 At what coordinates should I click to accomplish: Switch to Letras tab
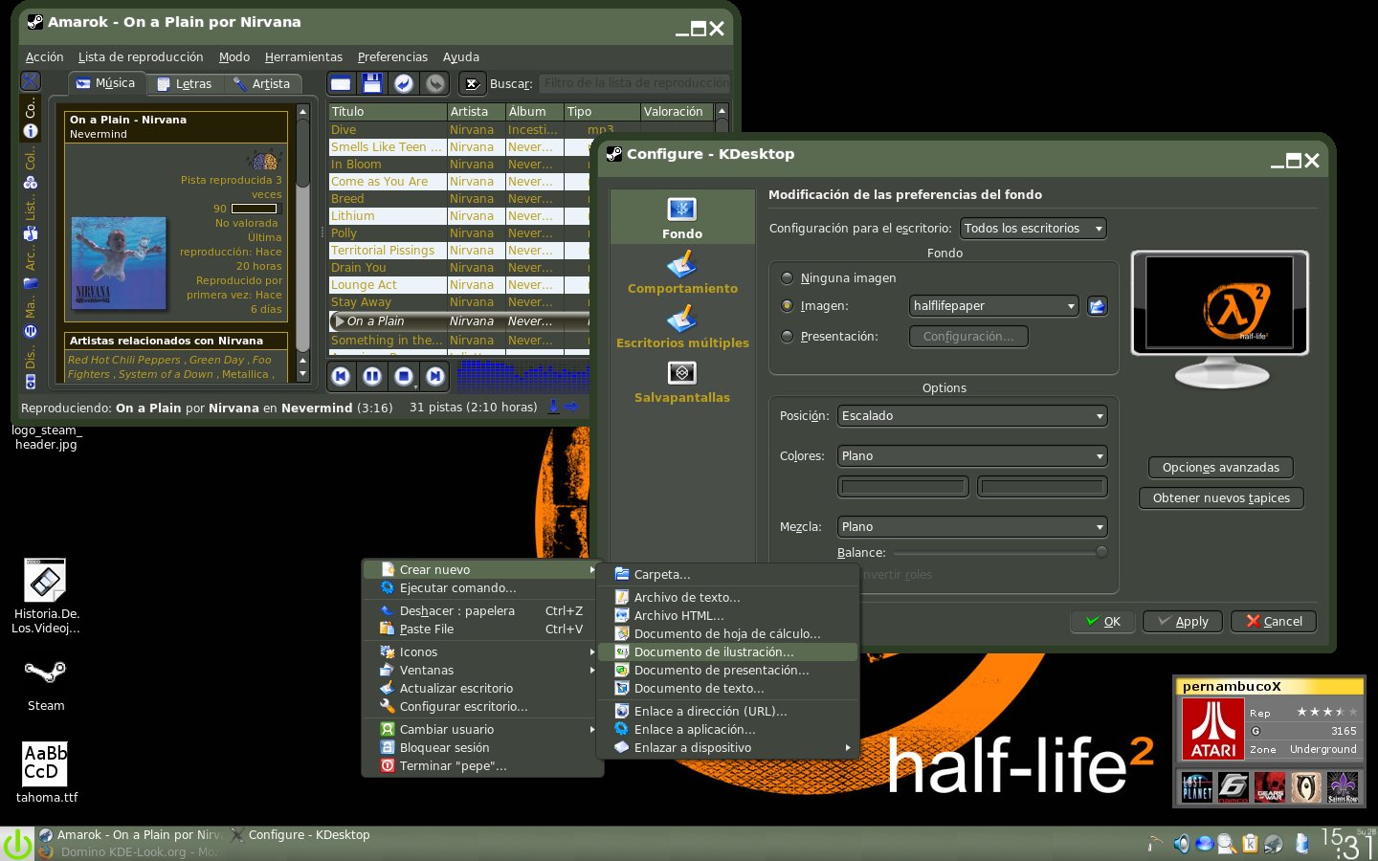(x=185, y=84)
